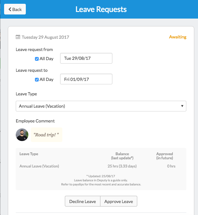Image resolution: width=198 pixels, height=215 pixels.
Task: Click the 0 hrs approved value
Action: pyautogui.click(x=171, y=166)
